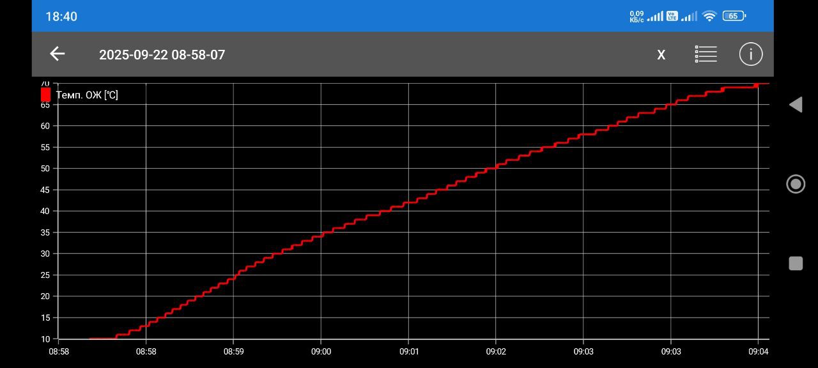Select the 09:02 time axis label
The width and height of the screenshot is (818, 368).
click(x=495, y=351)
